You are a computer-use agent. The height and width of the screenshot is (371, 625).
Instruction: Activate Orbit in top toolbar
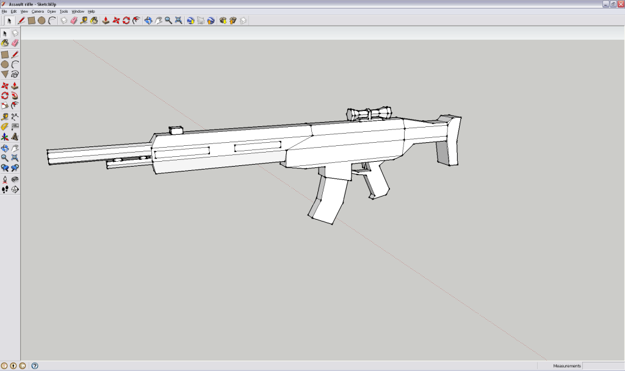click(x=148, y=21)
